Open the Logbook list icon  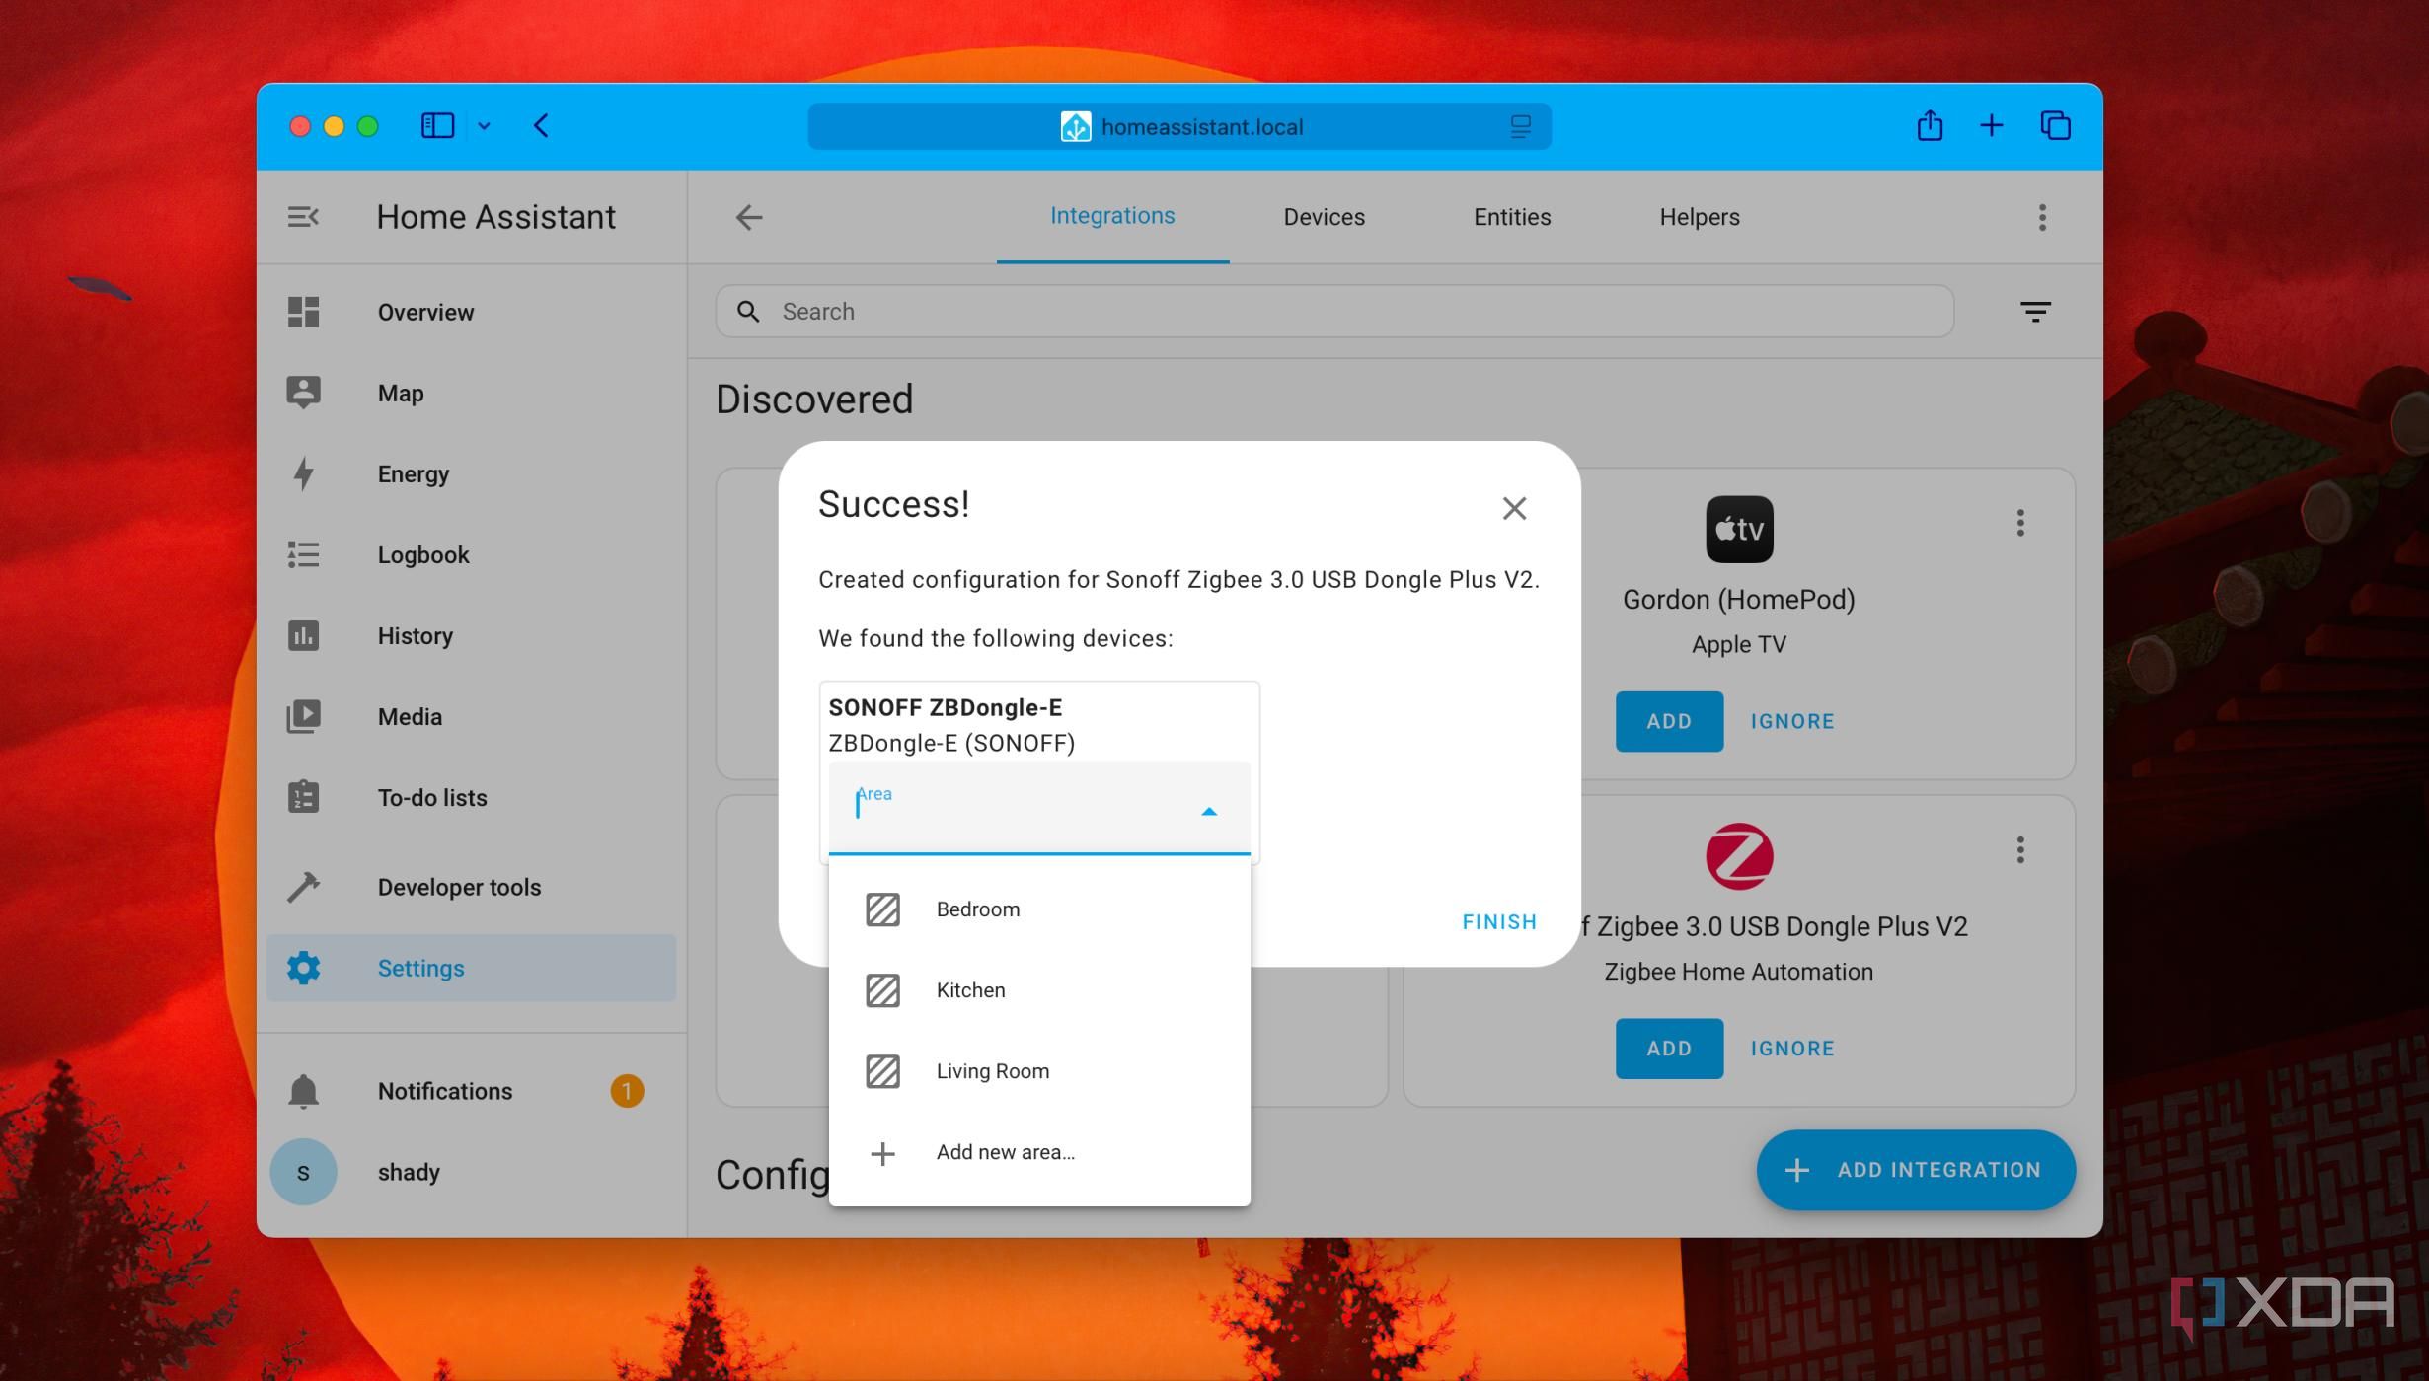(303, 554)
